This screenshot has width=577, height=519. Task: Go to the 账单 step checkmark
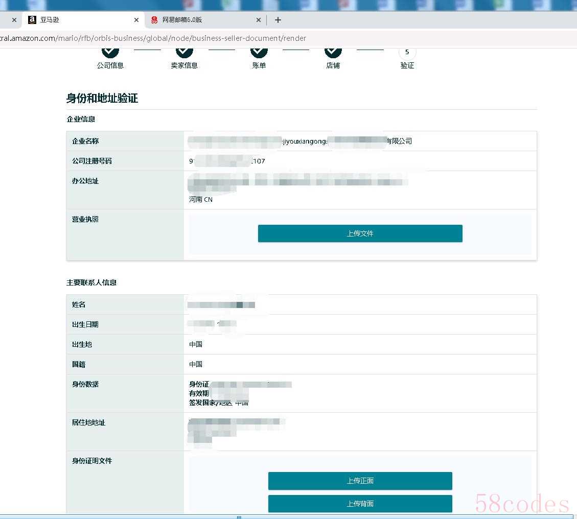[259, 53]
